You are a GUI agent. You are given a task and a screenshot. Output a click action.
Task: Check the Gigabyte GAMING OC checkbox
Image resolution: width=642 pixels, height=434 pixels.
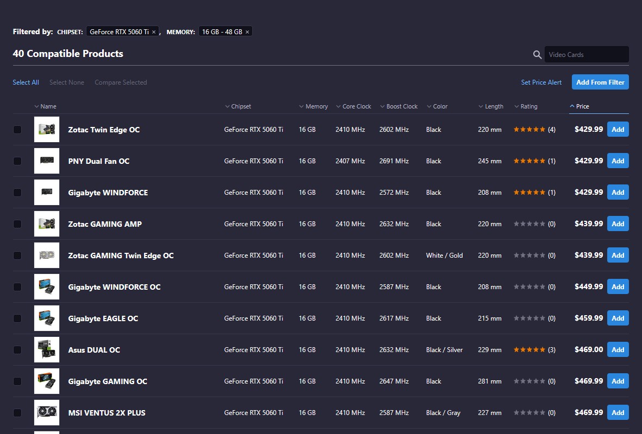point(17,381)
